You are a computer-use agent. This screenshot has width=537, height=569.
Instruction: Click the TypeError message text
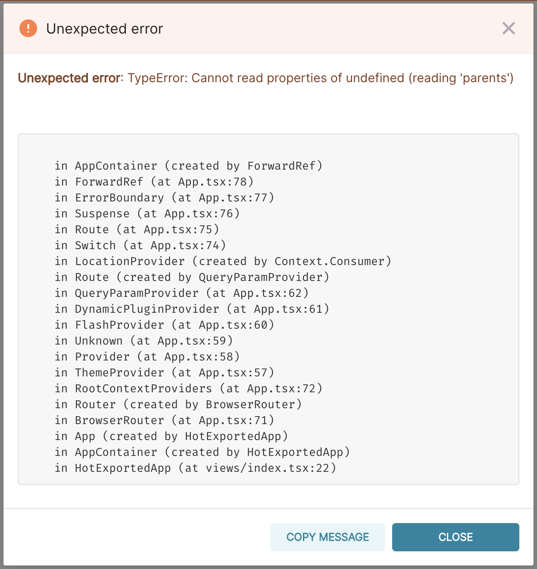point(321,78)
